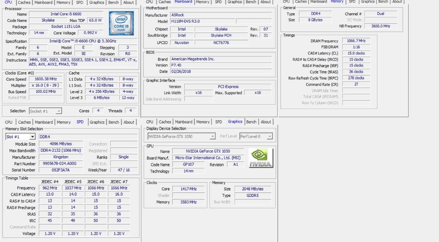
Task: Click the Intel Core i5 logo
Action: point(121,23)
